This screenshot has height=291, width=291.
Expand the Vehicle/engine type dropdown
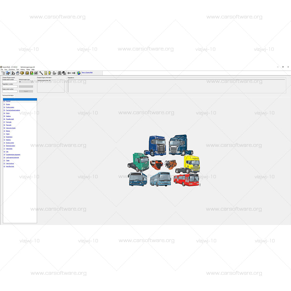click(x=26, y=82)
